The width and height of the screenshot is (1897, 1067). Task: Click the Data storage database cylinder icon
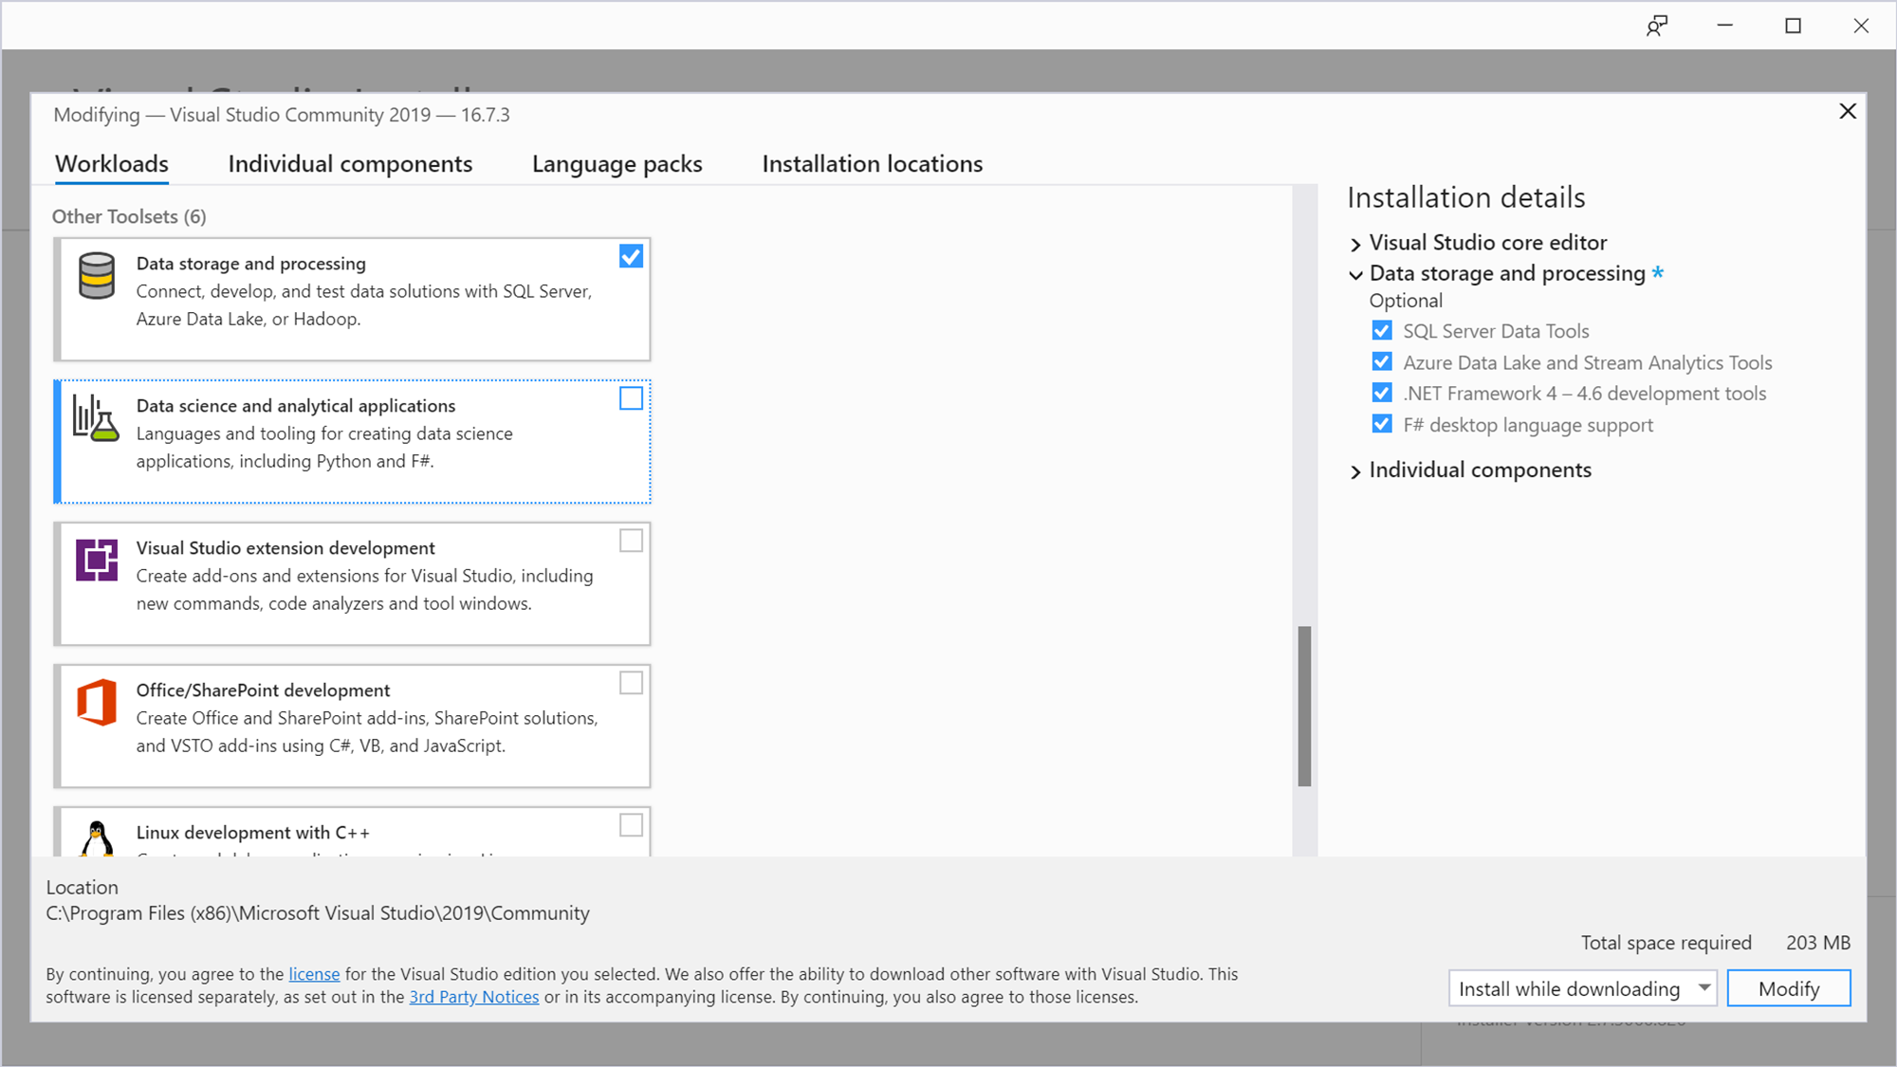click(96, 276)
